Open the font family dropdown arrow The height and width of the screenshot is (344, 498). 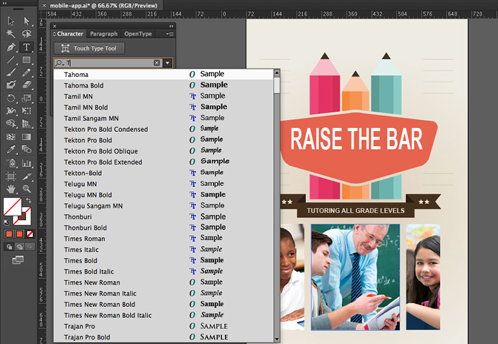coord(167,63)
